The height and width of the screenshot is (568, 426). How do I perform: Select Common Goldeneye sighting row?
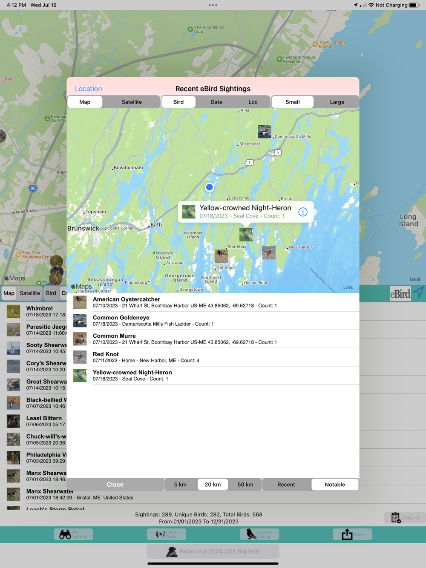213,321
